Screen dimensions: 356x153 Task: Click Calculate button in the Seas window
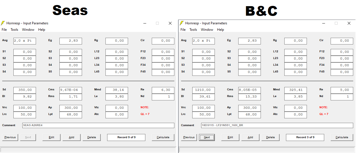tap(163, 137)
